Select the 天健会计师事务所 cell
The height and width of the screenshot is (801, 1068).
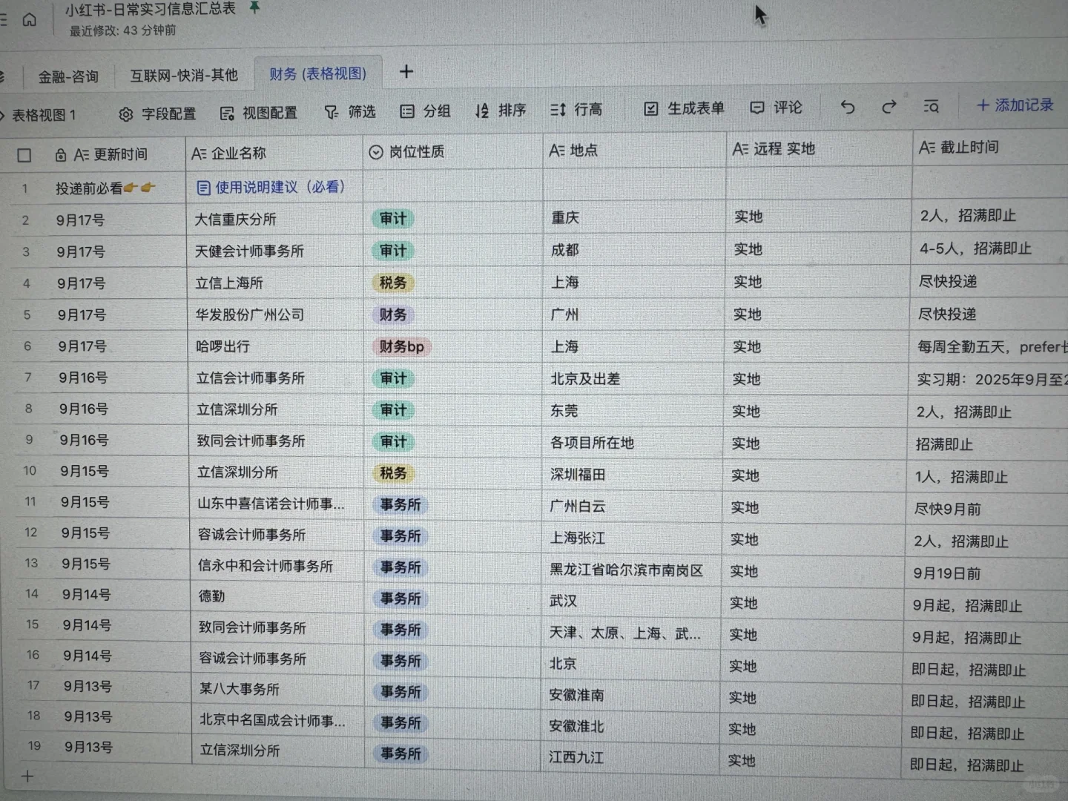274,251
